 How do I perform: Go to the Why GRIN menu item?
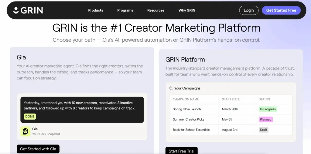[x=187, y=10]
